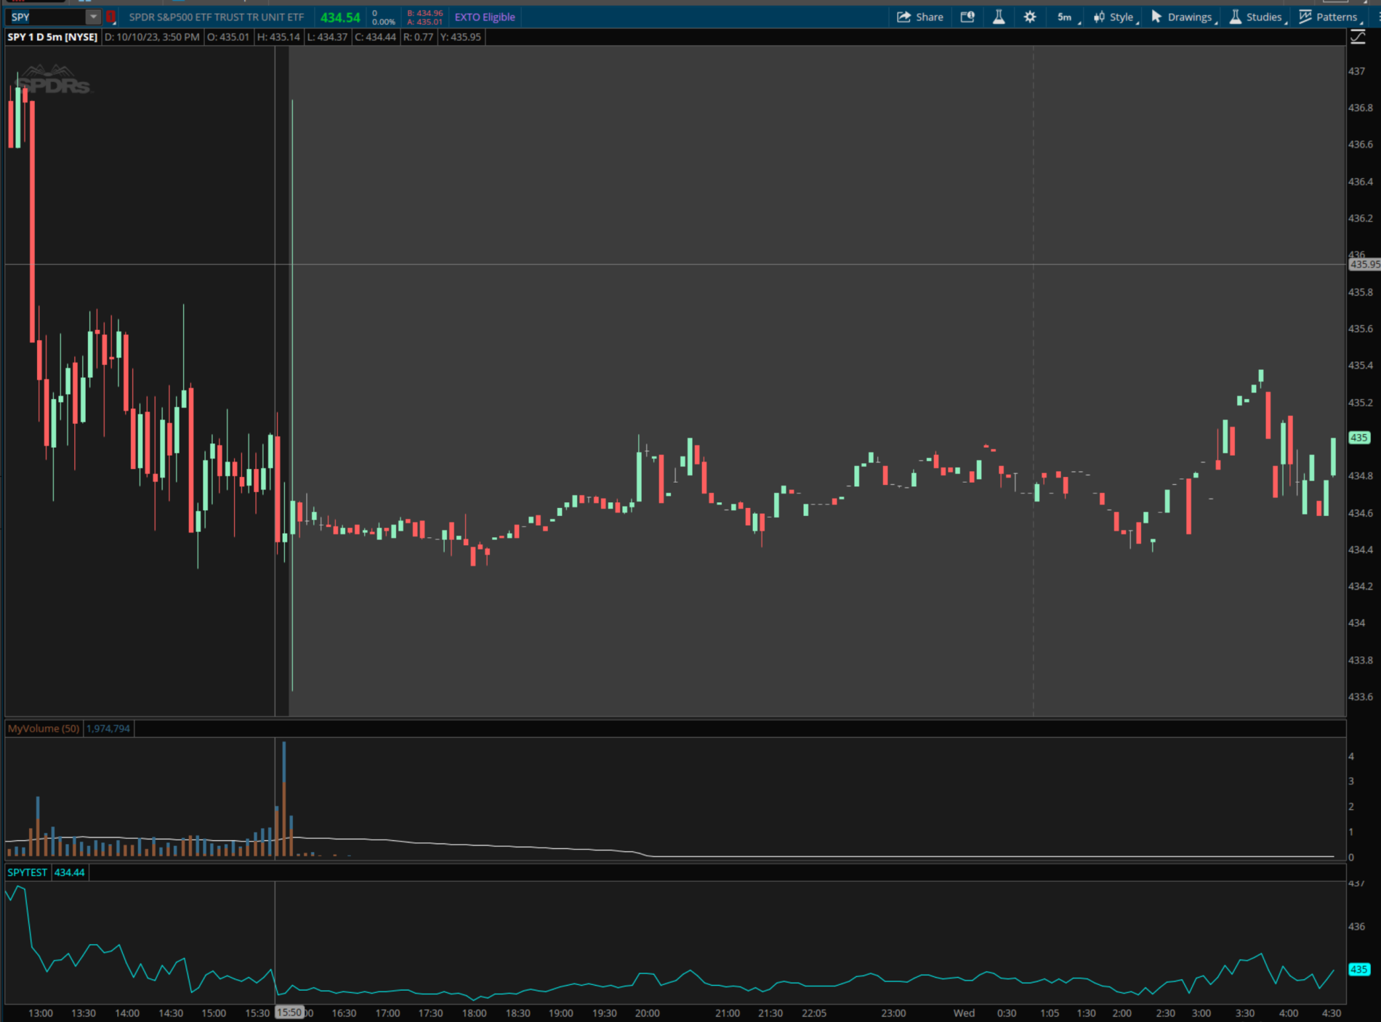This screenshot has width=1381, height=1022.
Task: Click the 435.95 crosshair price bubble
Action: (x=1364, y=265)
